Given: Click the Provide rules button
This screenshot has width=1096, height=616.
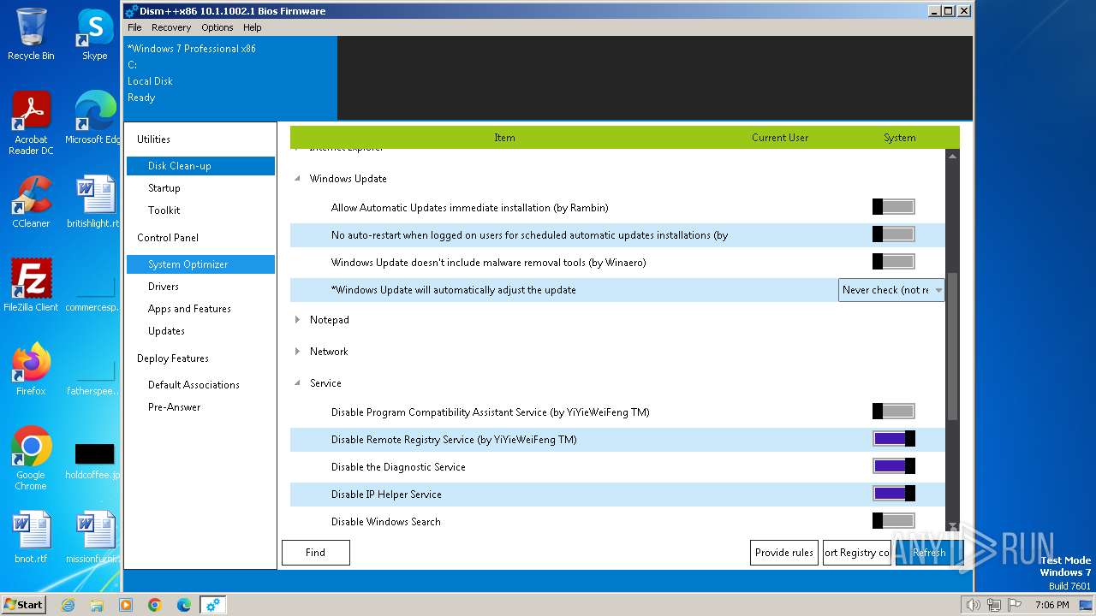Looking at the screenshot, I should tap(784, 553).
